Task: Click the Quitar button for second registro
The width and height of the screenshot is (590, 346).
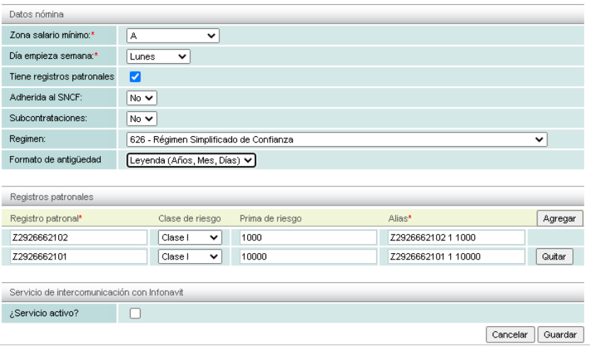Action: 553,257
